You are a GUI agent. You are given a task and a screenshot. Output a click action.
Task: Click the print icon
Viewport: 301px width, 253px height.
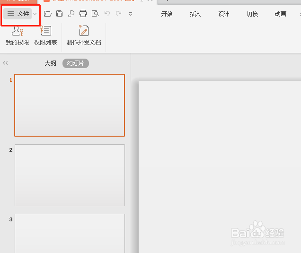click(83, 14)
